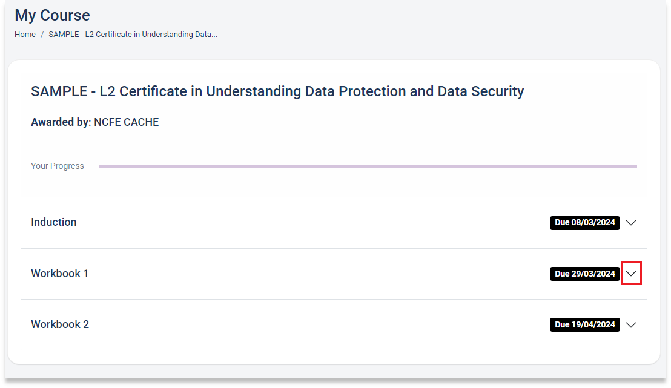Expand the Workbook 1 chevron
This screenshot has height=388, width=671.
pos(631,274)
